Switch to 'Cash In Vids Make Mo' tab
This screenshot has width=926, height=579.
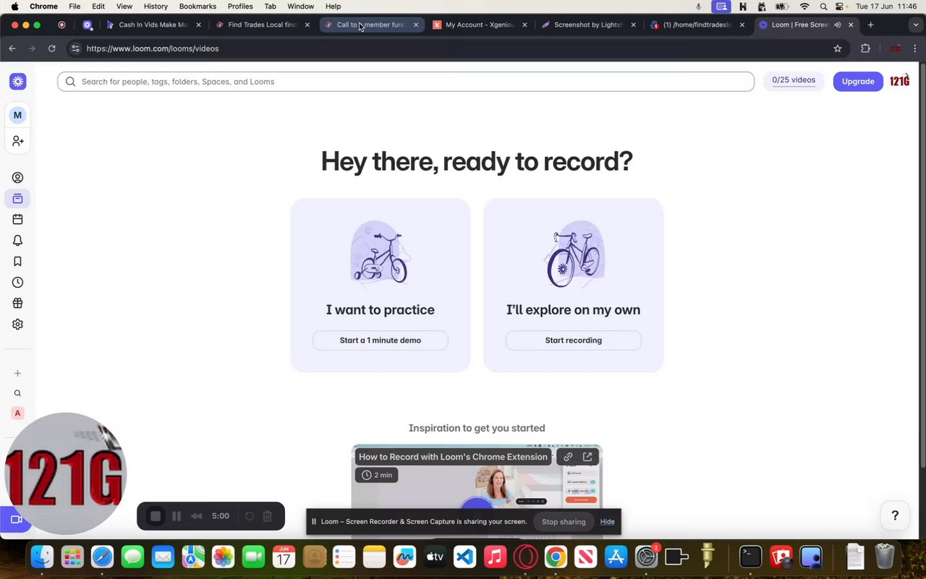tap(153, 25)
